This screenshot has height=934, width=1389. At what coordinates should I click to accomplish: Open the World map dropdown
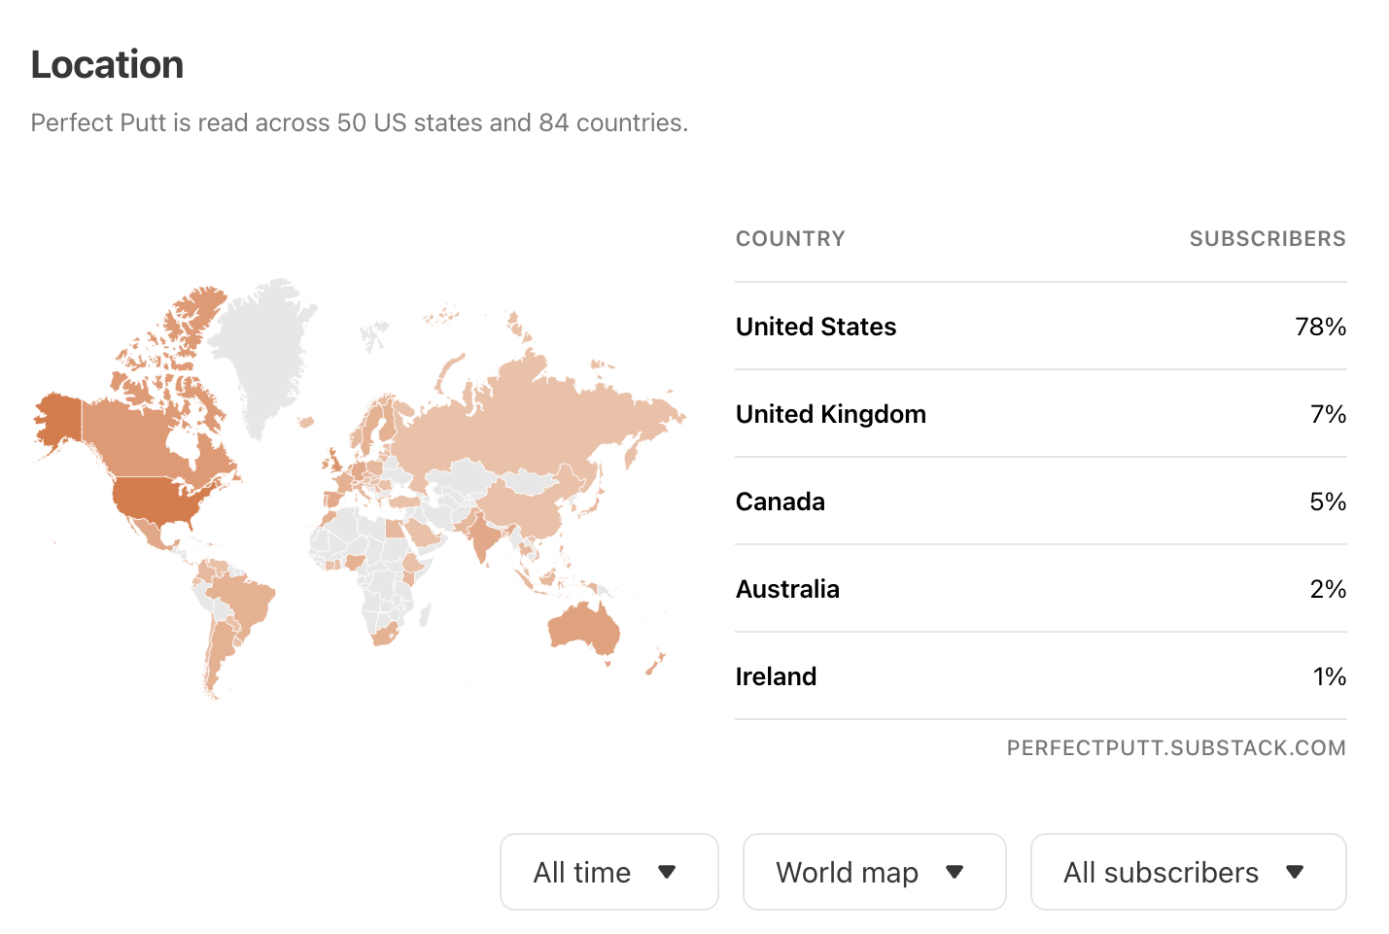[x=874, y=872]
